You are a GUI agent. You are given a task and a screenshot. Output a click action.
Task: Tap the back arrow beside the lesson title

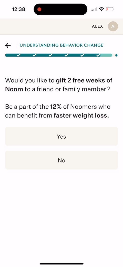pyautogui.click(x=8, y=45)
